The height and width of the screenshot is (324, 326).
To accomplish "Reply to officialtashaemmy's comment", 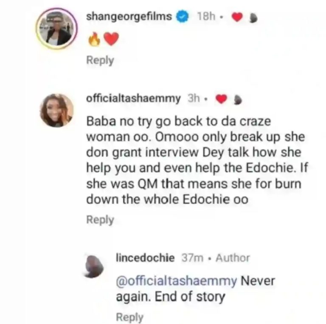I will coord(100,220).
